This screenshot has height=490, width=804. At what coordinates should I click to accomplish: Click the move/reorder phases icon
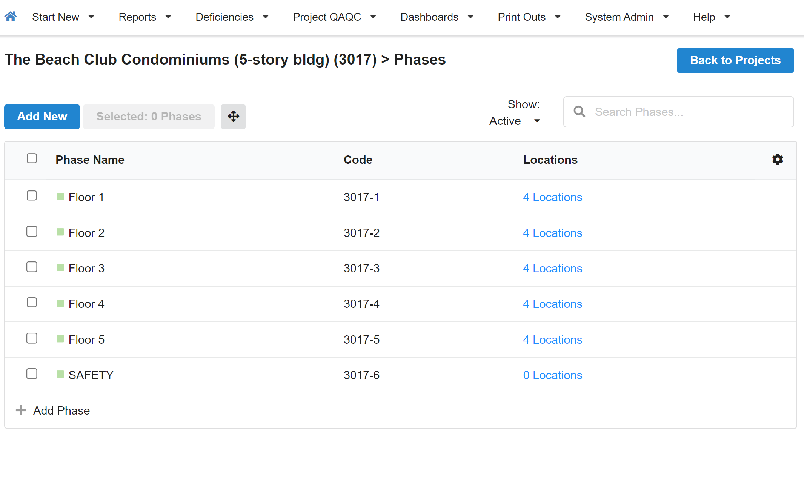233,117
